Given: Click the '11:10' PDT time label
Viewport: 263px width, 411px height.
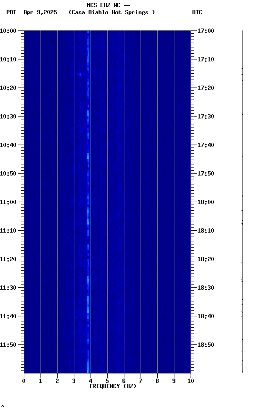Looking at the screenshot, I should (x=8, y=231).
